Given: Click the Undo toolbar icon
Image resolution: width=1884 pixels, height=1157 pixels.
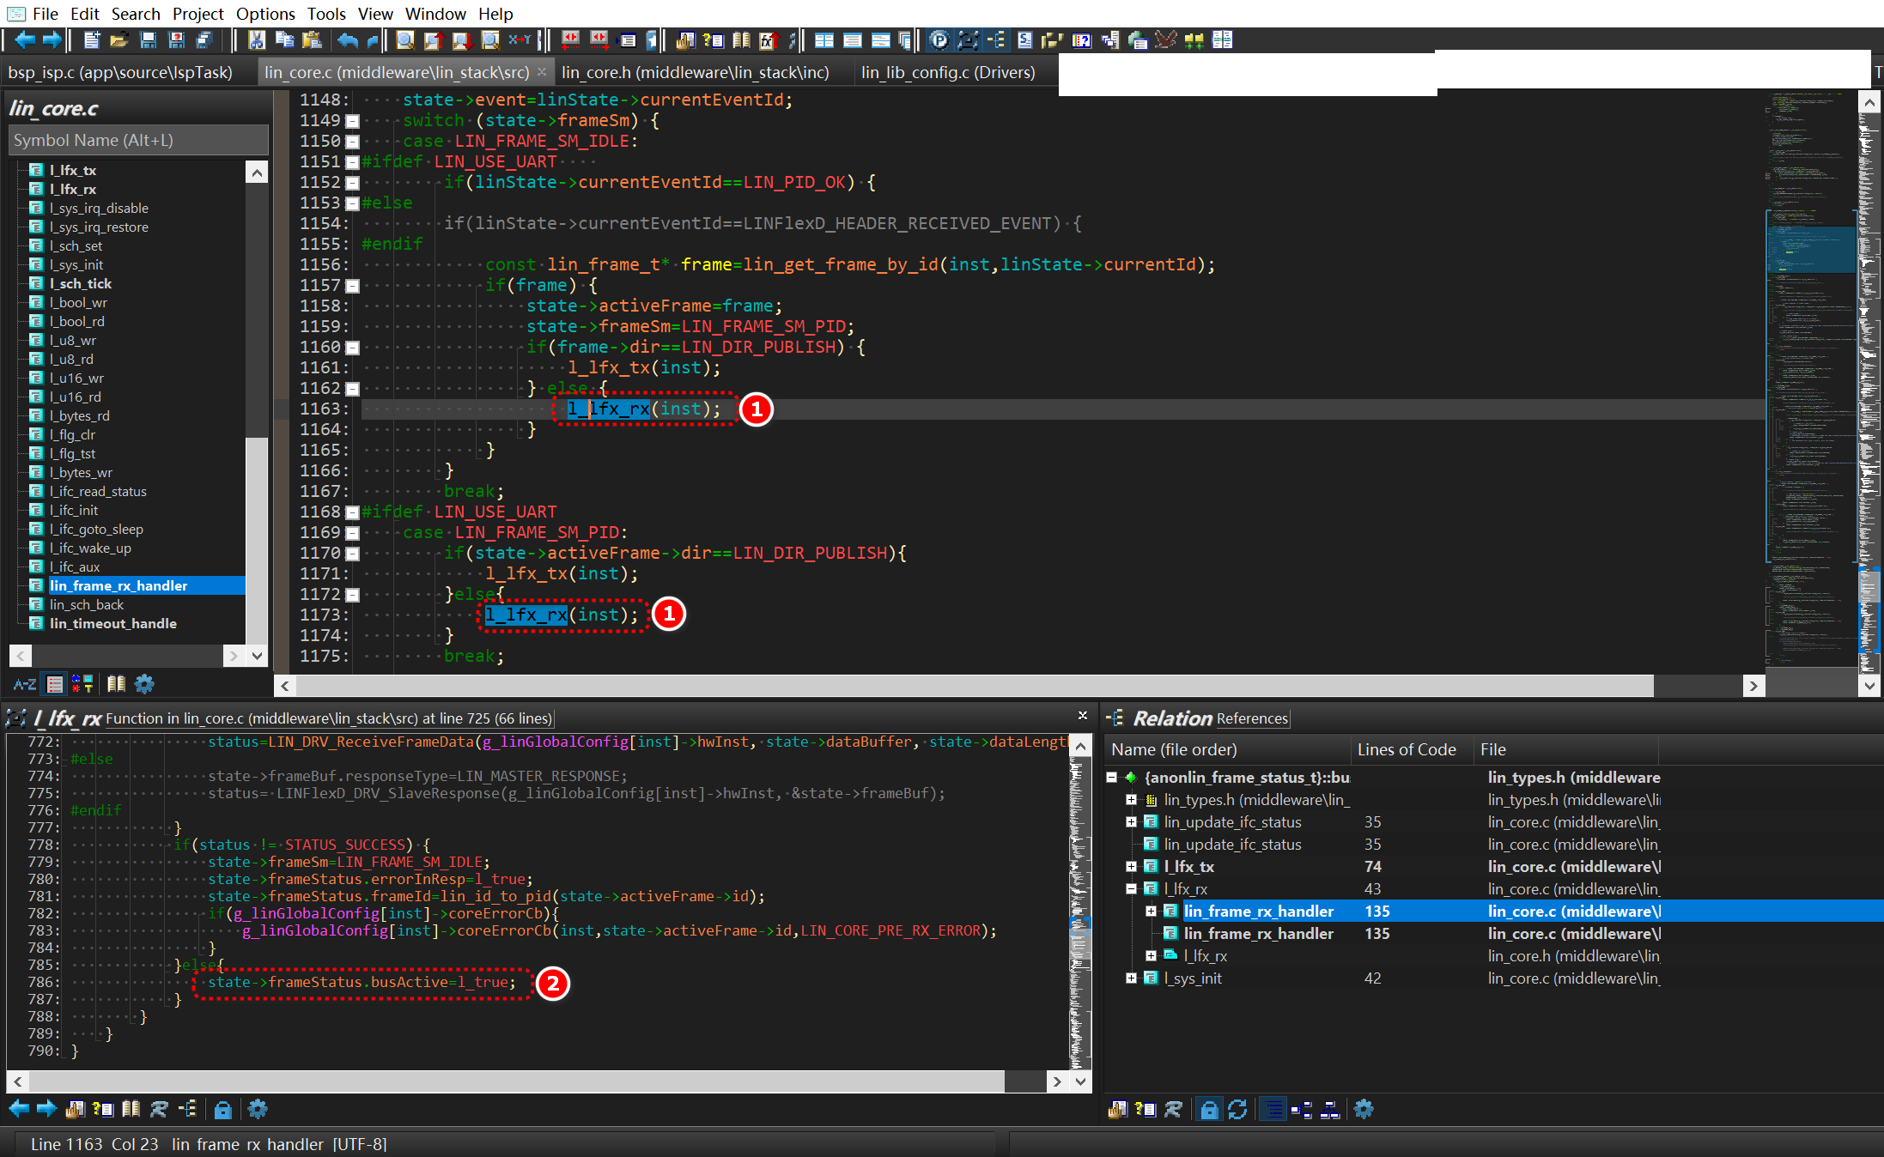Looking at the screenshot, I should (348, 39).
